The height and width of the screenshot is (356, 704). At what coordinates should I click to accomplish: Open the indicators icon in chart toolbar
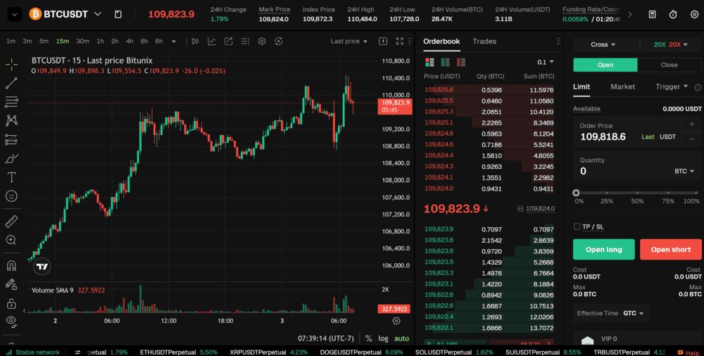tap(212, 42)
